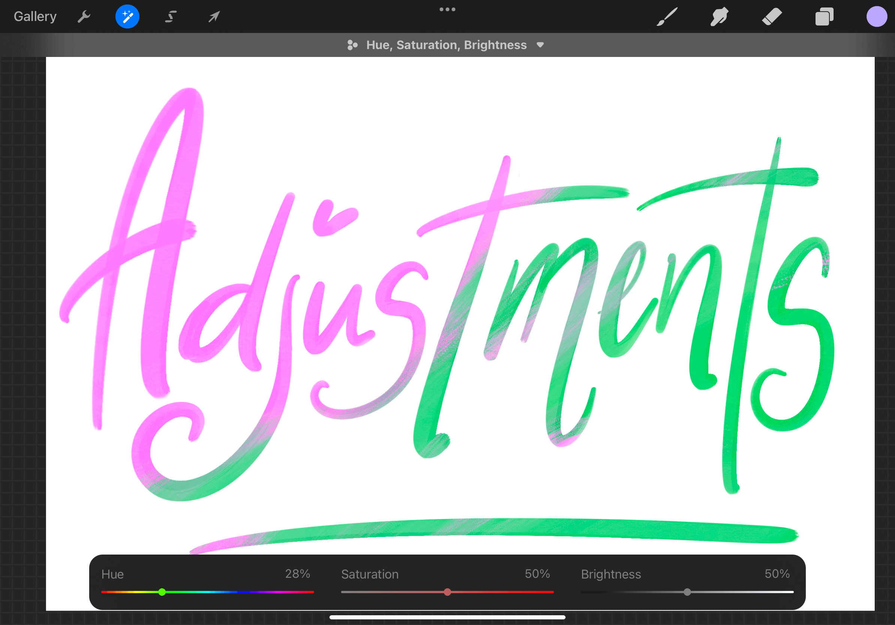Image resolution: width=895 pixels, height=625 pixels.
Task: Click the three dots at top center
Action: click(447, 9)
